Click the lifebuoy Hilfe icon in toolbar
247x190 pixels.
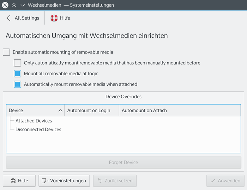pyautogui.click(x=54, y=18)
